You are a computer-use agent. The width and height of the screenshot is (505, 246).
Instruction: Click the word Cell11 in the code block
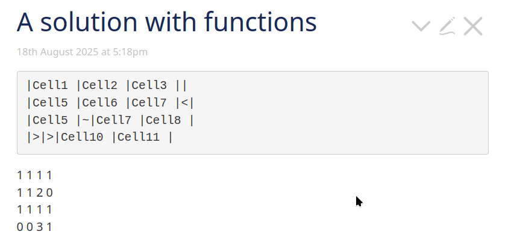tap(139, 137)
